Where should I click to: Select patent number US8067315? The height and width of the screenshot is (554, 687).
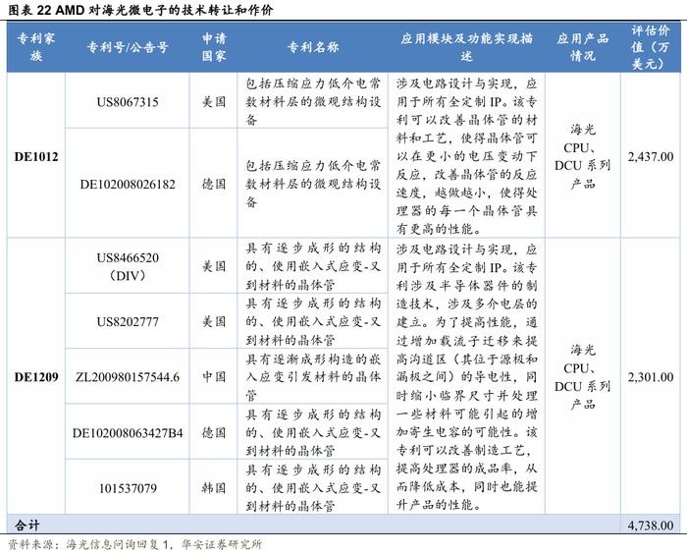[128, 102]
